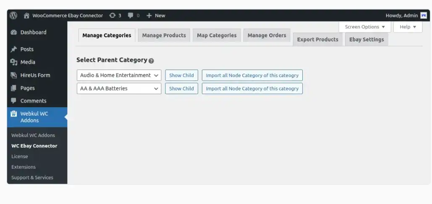Expand the AA & AAA Batteries dropdown
The image size is (432, 204).
tap(119, 88)
